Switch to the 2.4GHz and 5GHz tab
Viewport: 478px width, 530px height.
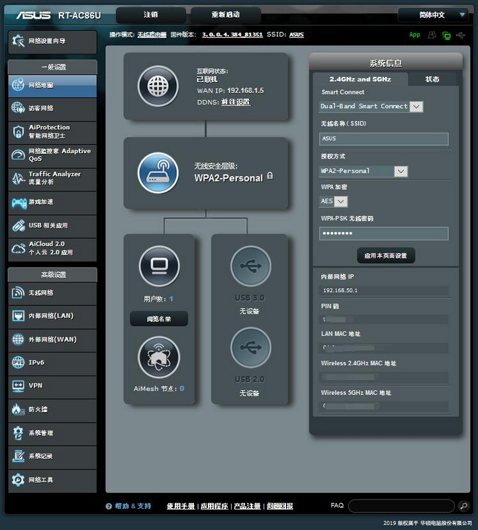pyautogui.click(x=360, y=79)
